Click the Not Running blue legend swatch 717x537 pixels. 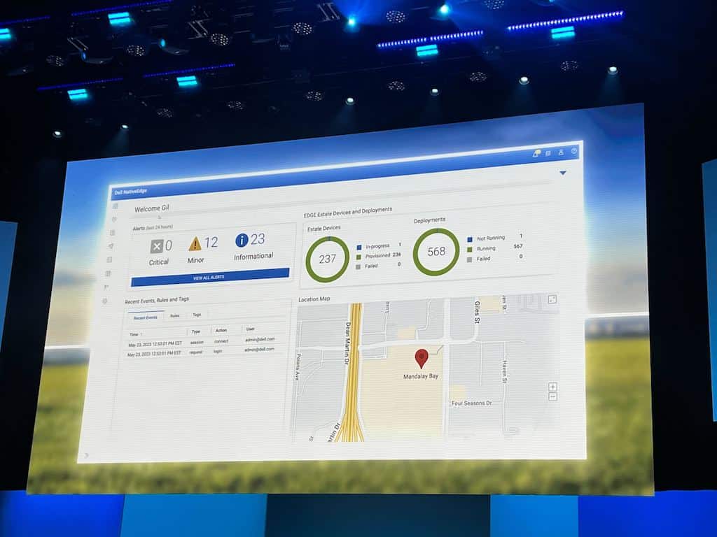click(x=470, y=239)
